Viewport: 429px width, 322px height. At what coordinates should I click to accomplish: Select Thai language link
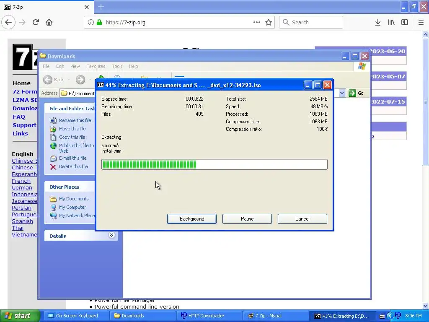(x=18, y=228)
